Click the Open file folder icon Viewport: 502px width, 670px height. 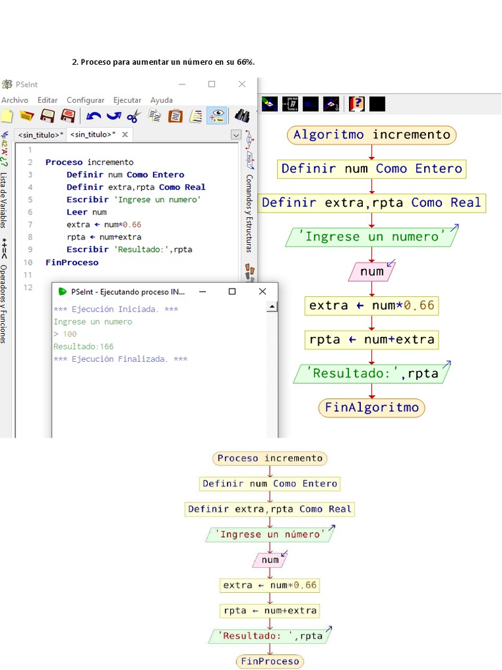[x=26, y=116]
